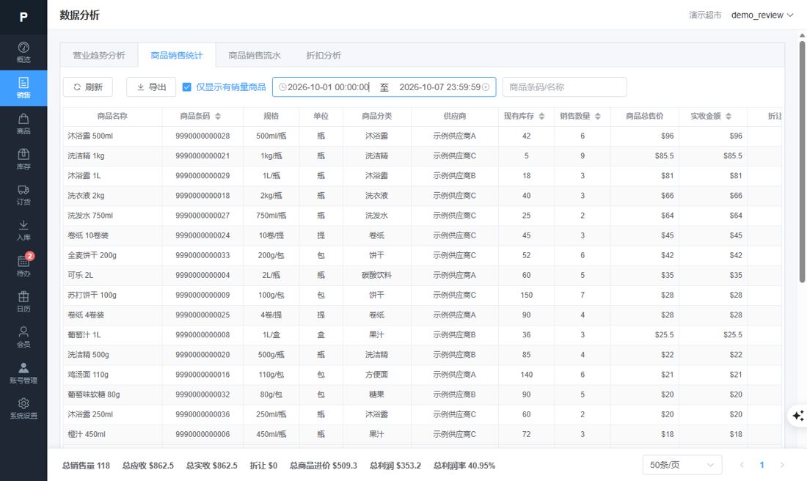Select the 商品销售统计 tab

tap(177, 55)
